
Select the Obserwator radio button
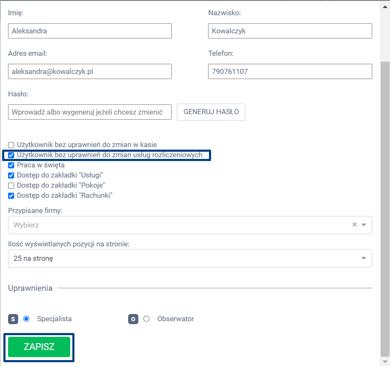click(146, 319)
